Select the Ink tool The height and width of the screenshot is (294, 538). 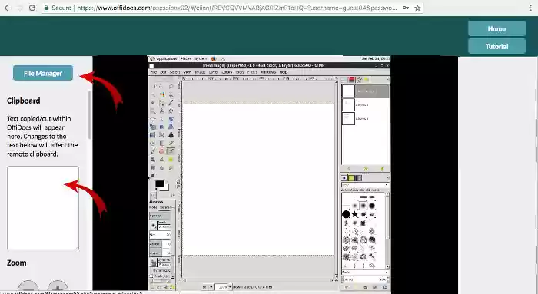[x=153, y=160]
